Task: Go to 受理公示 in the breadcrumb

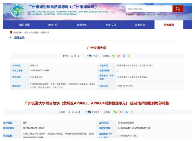Action: point(45,33)
